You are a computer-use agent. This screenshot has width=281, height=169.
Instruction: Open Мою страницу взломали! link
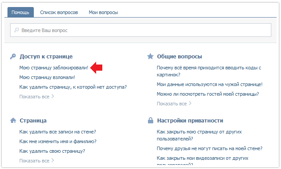(x=47, y=77)
